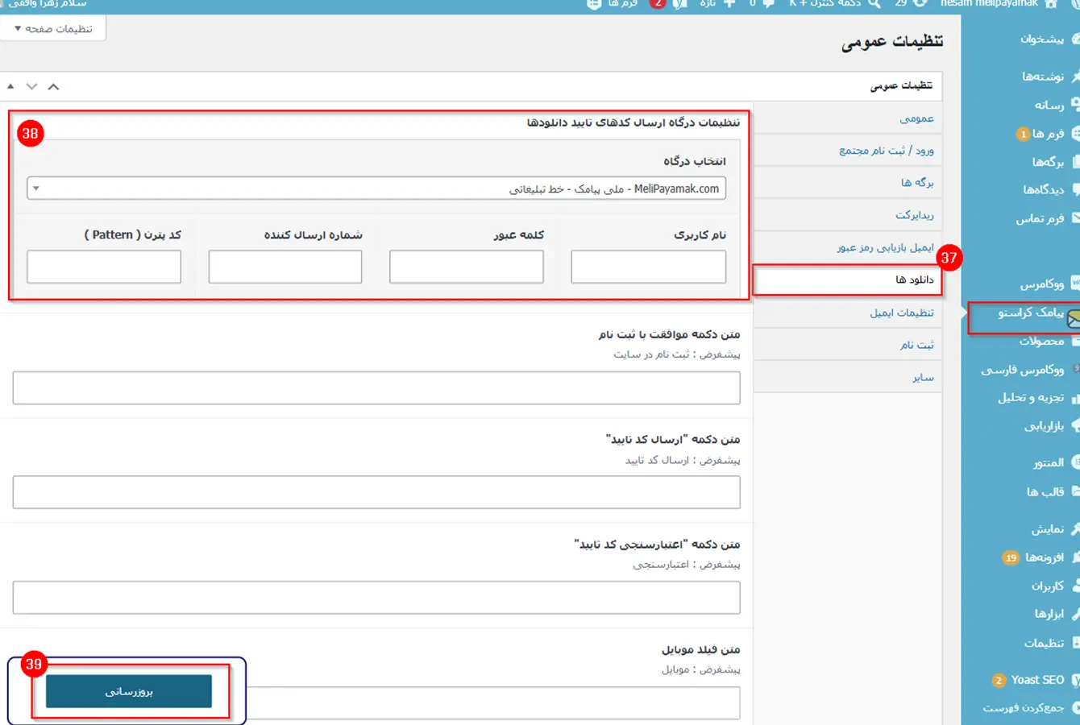Click the دیدگاه‌ها comment icon in sidebar
Viewport: 1080px width, 725px height.
pyautogui.click(x=1075, y=189)
